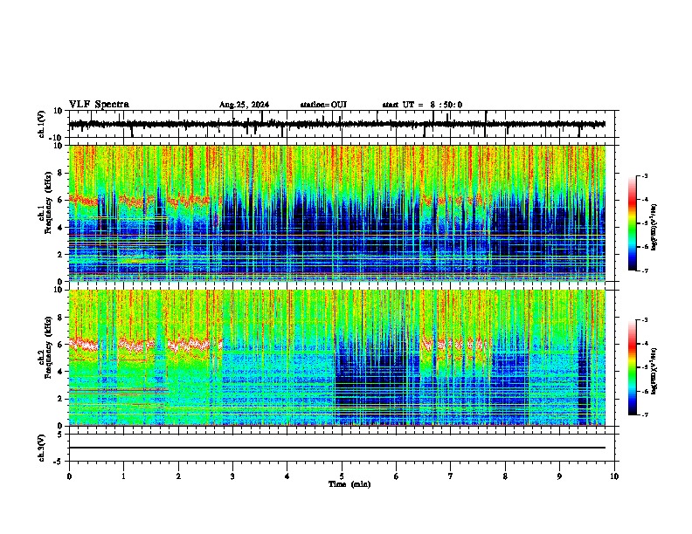Click the '4' kHz tick on ch.2 spectrogram axis
Viewport: 692px width, 534px height.
62,372
